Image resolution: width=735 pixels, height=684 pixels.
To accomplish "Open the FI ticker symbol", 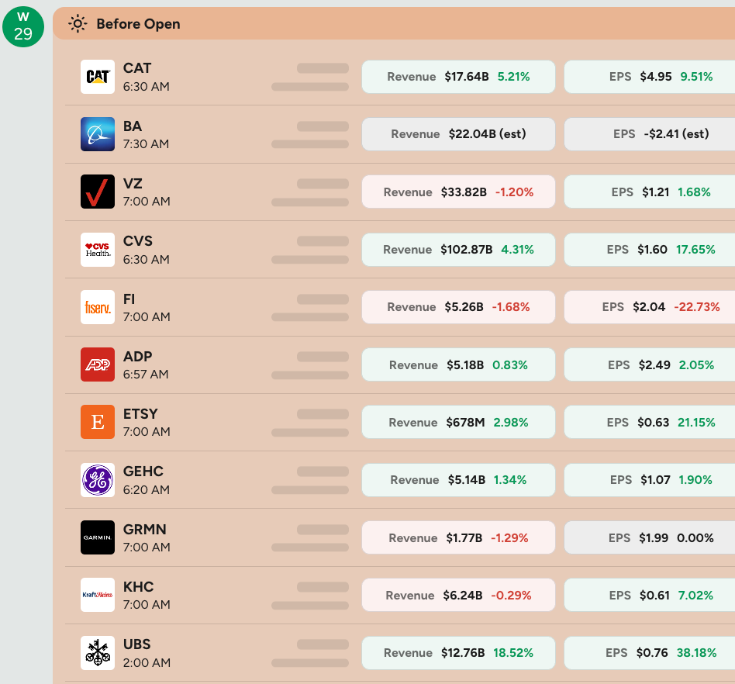I will [129, 299].
